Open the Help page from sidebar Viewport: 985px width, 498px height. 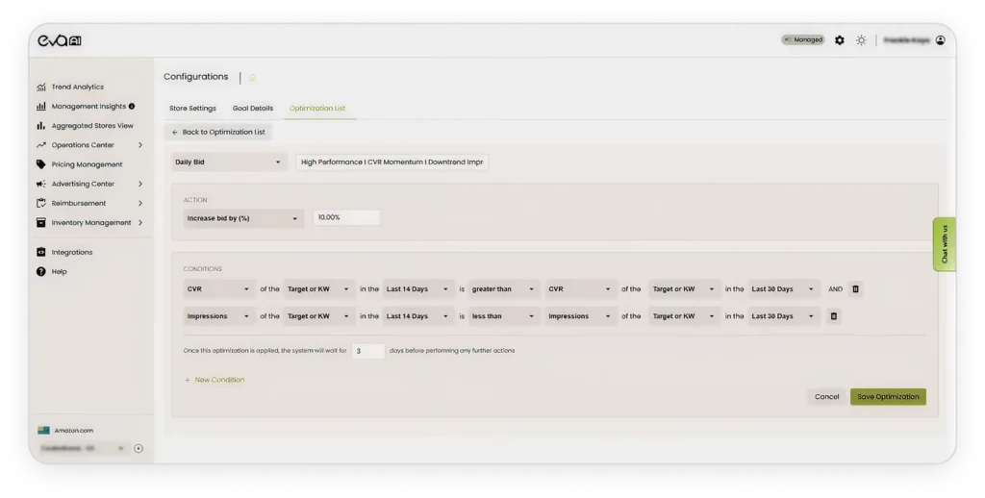tap(59, 271)
